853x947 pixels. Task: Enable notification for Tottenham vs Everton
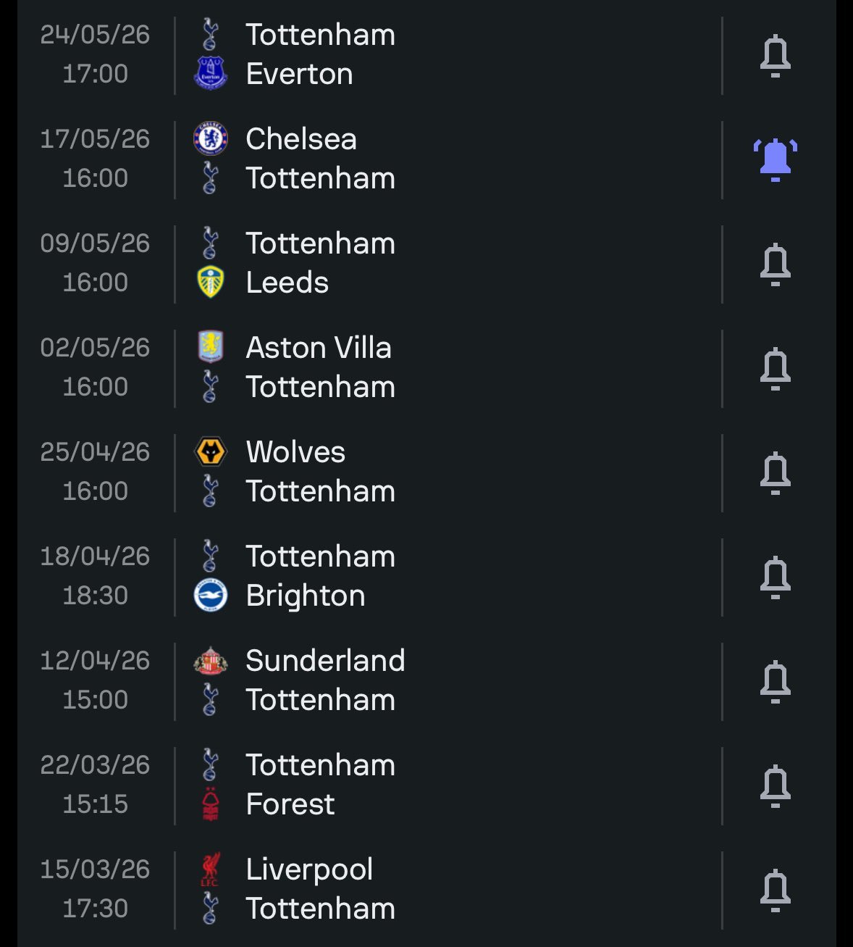[775, 55]
